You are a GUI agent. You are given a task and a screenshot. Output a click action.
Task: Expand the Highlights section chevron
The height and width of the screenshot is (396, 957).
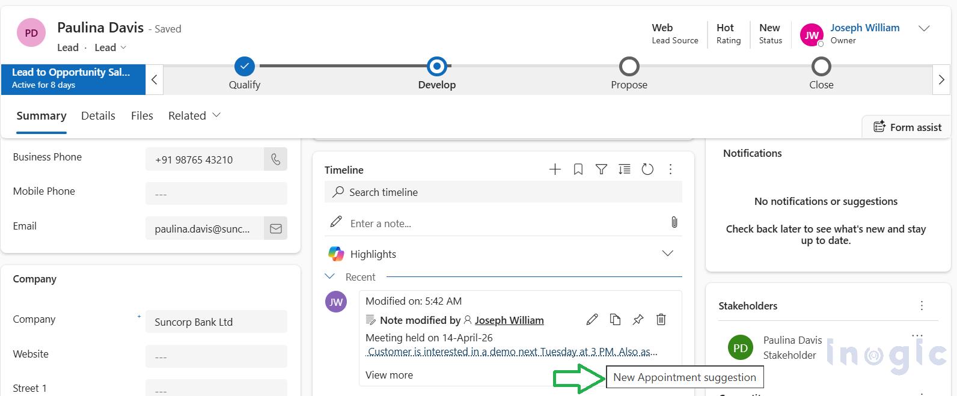click(x=667, y=253)
